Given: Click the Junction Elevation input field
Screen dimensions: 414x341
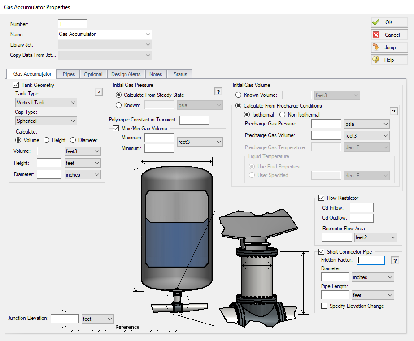Looking at the screenshot, I should pos(65,319).
